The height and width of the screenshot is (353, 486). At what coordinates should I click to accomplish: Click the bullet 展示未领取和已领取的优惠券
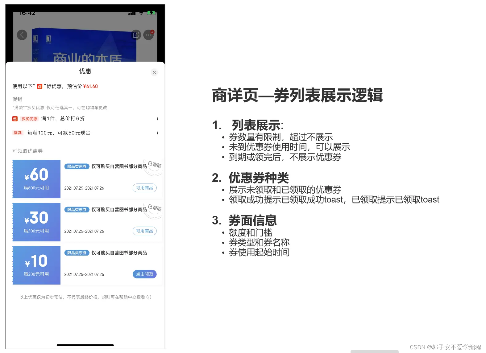(x=285, y=189)
